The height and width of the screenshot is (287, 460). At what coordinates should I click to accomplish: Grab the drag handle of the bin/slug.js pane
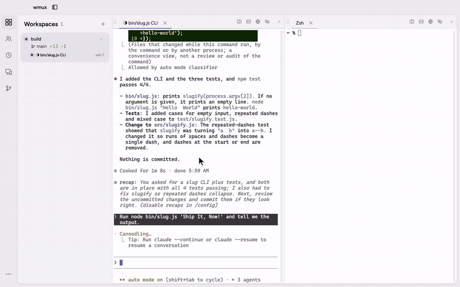[x=115, y=22]
